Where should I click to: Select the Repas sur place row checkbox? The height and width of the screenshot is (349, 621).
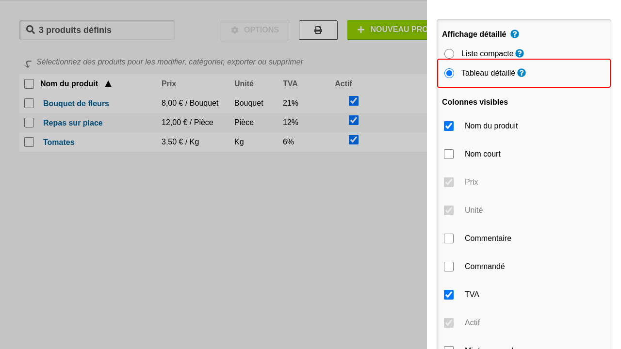click(29, 123)
